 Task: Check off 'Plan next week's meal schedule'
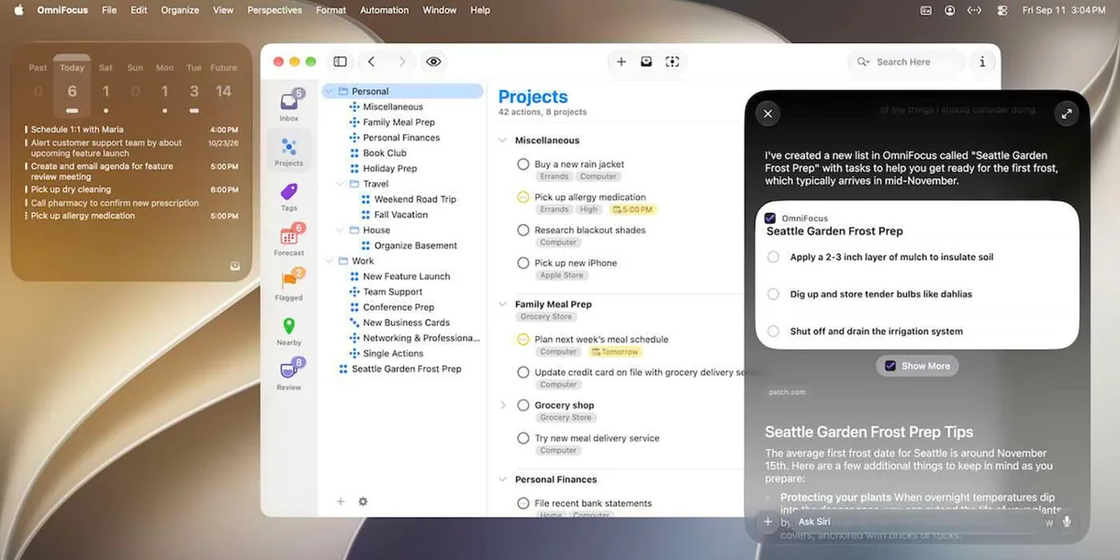click(x=524, y=340)
